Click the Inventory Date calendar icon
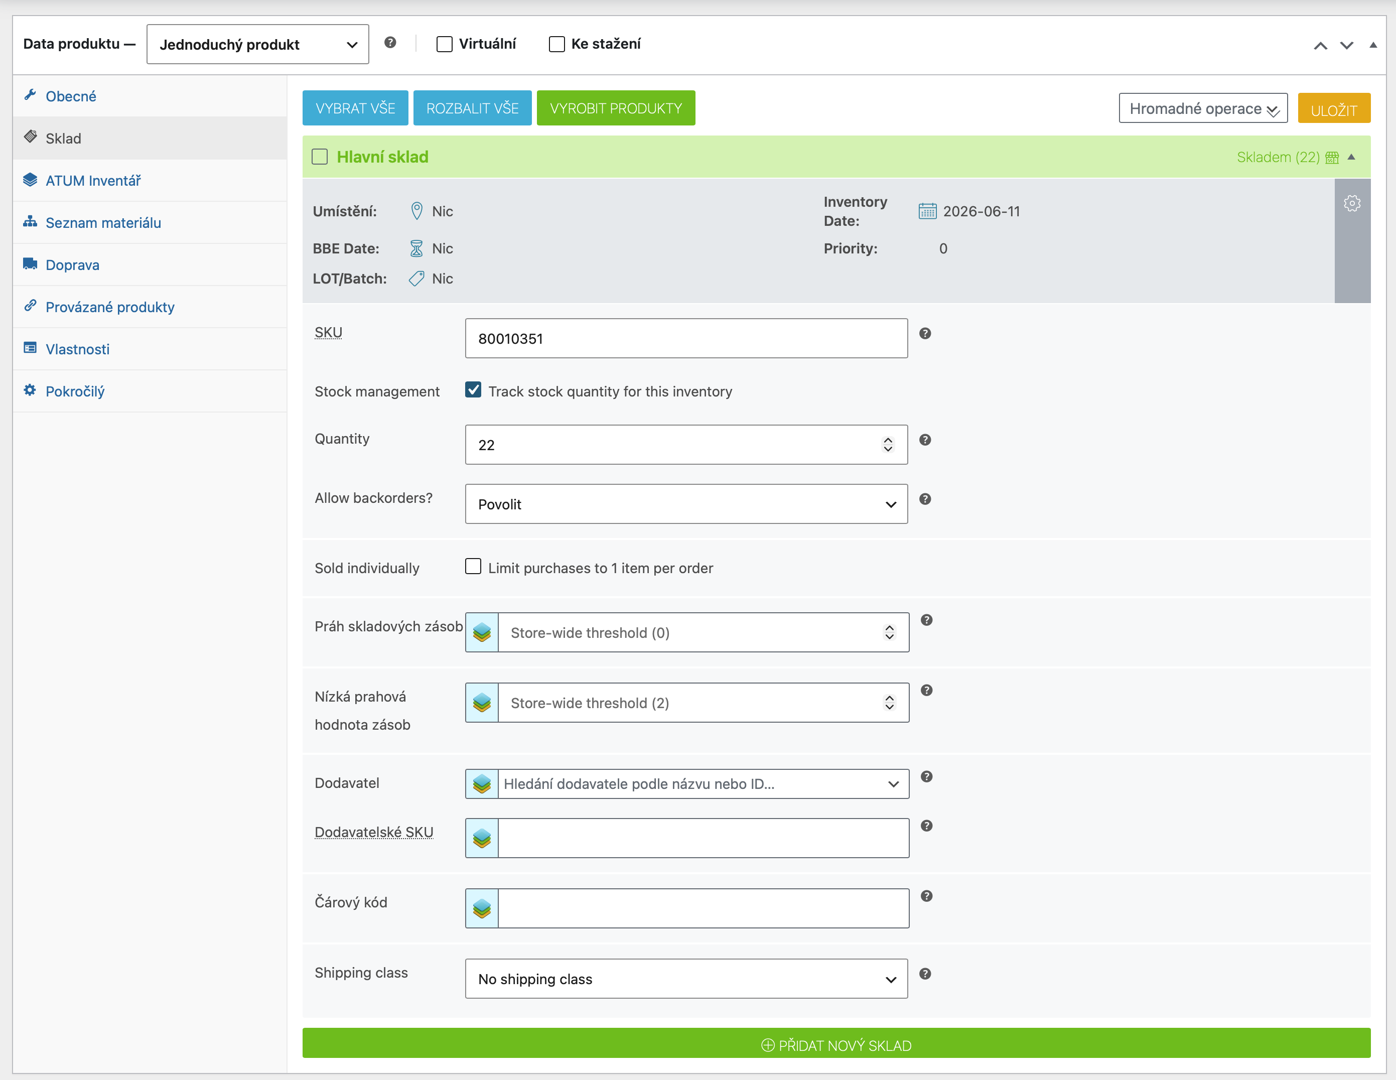Viewport: 1396px width, 1080px height. [x=927, y=211]
